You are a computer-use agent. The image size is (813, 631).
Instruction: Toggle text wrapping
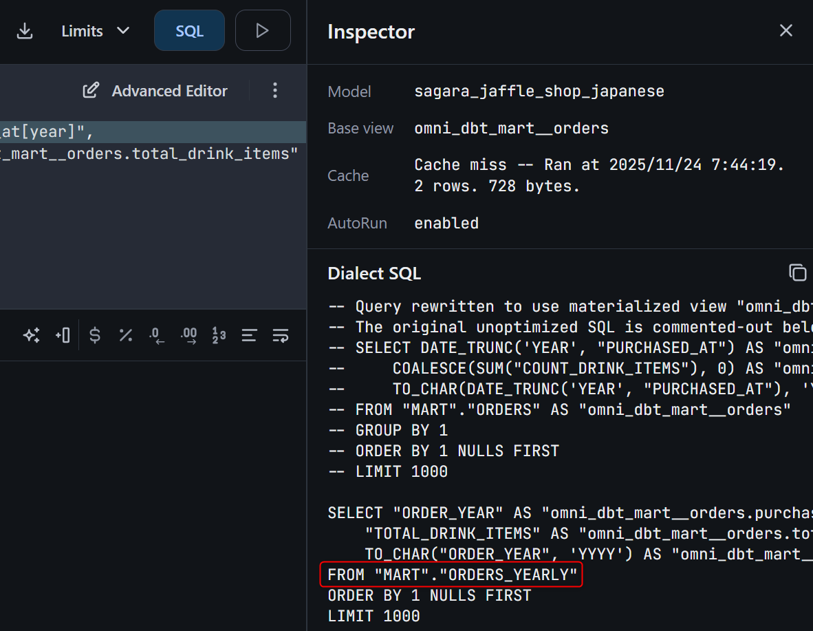(280, 335)
